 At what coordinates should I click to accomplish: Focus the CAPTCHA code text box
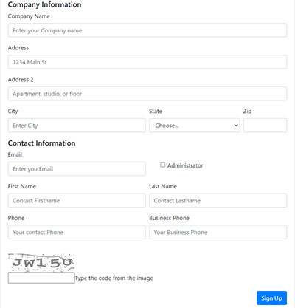pos(41,278)
